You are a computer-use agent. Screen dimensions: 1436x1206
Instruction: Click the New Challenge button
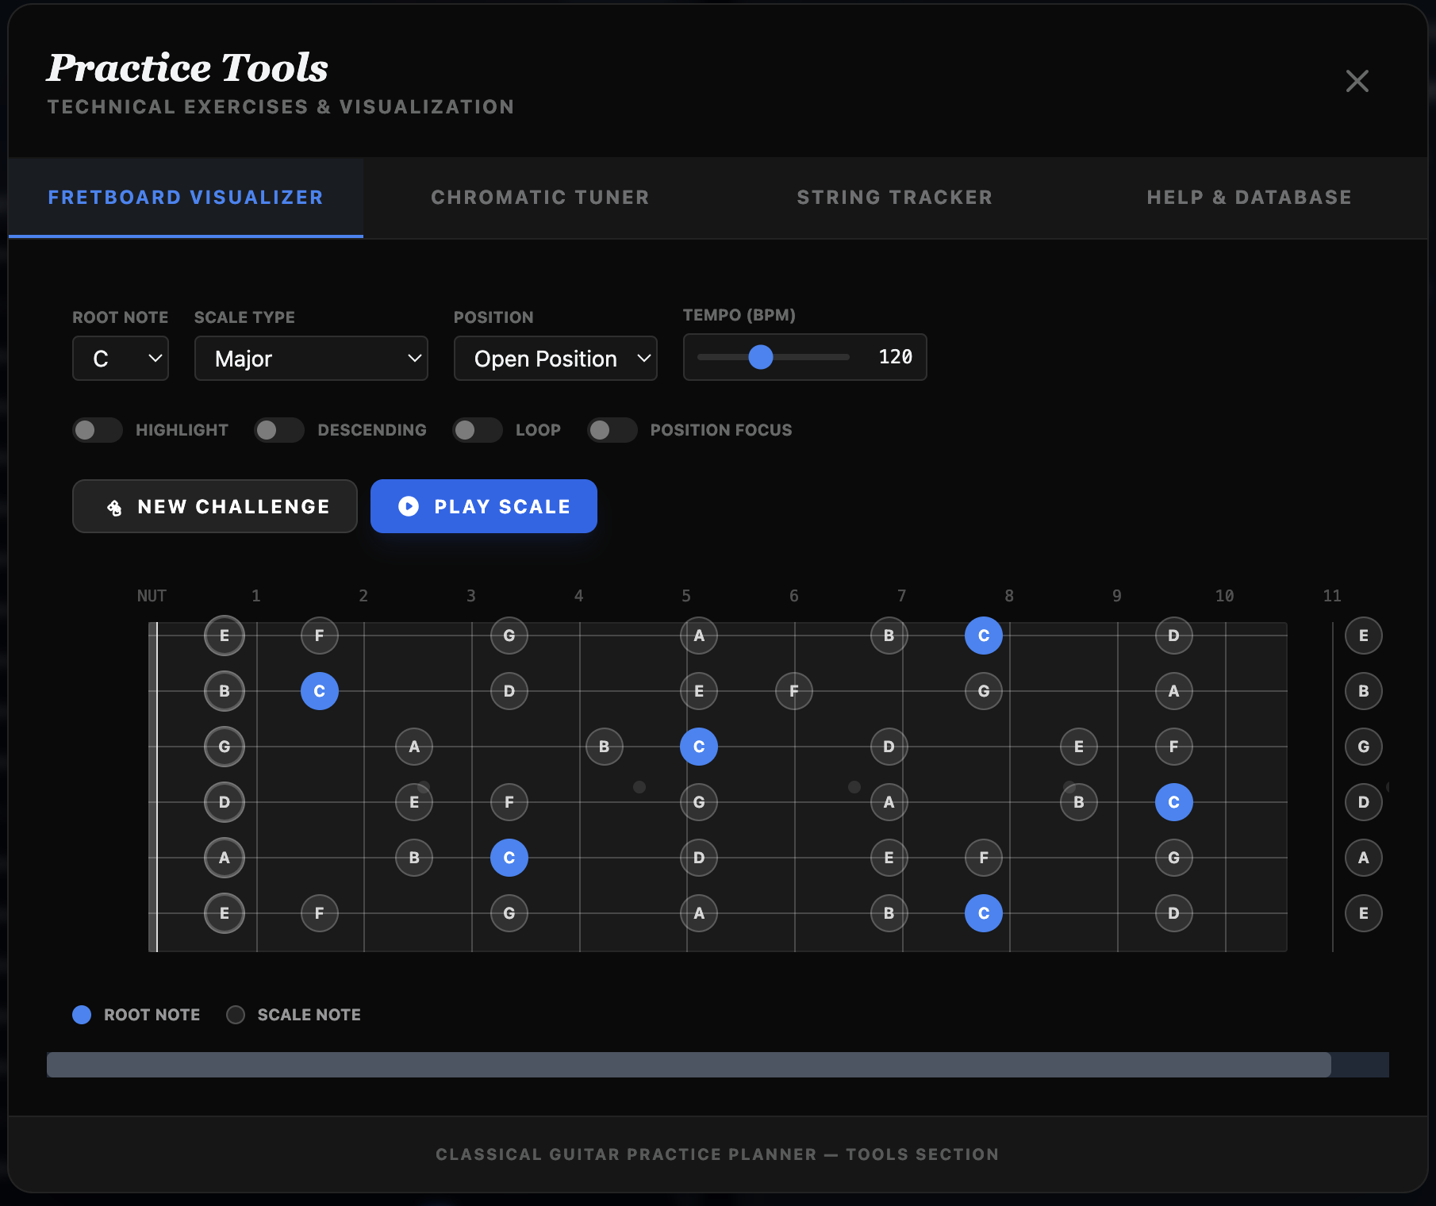click(215, 506)
